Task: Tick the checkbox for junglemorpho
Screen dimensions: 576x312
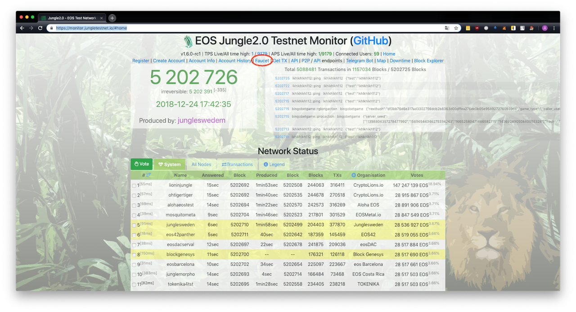Action: (x=134, y=275)
